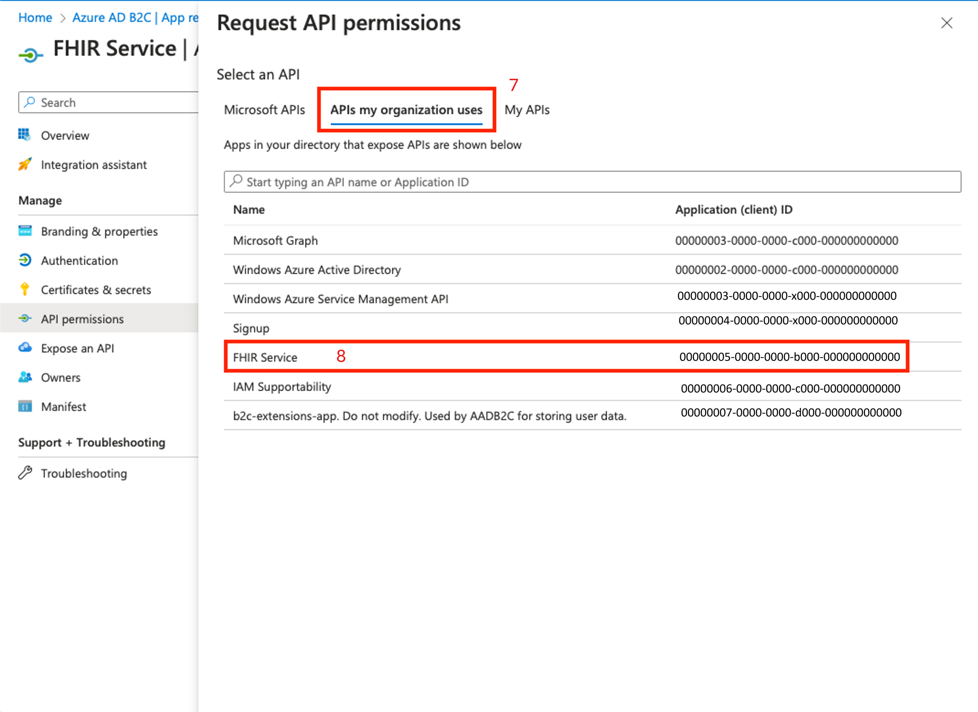Select APIs my organization uses tab
The width and height of the screenshot is (978, 712).
click(406, 110)
